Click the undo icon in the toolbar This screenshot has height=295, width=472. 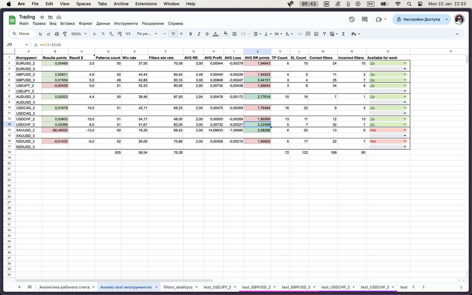point(40,34)
